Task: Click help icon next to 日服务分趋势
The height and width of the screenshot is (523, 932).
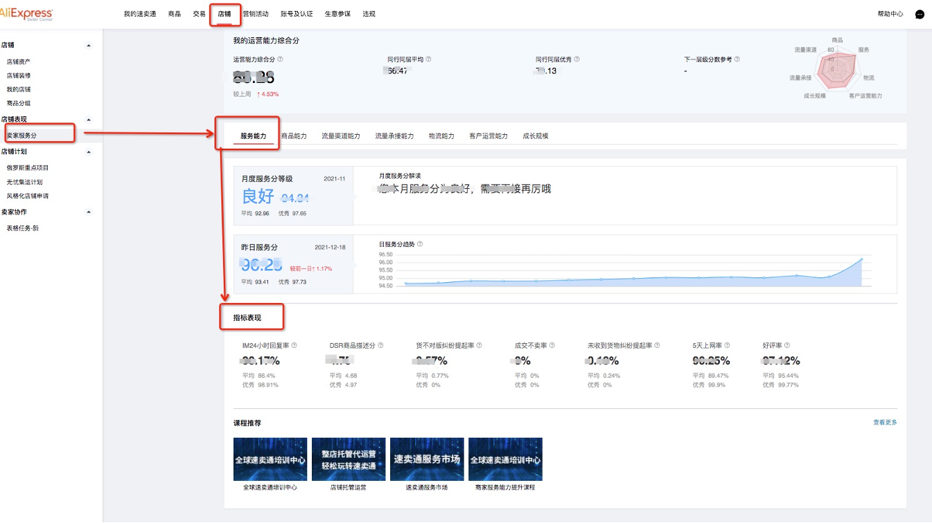Action: coord(420,244)
